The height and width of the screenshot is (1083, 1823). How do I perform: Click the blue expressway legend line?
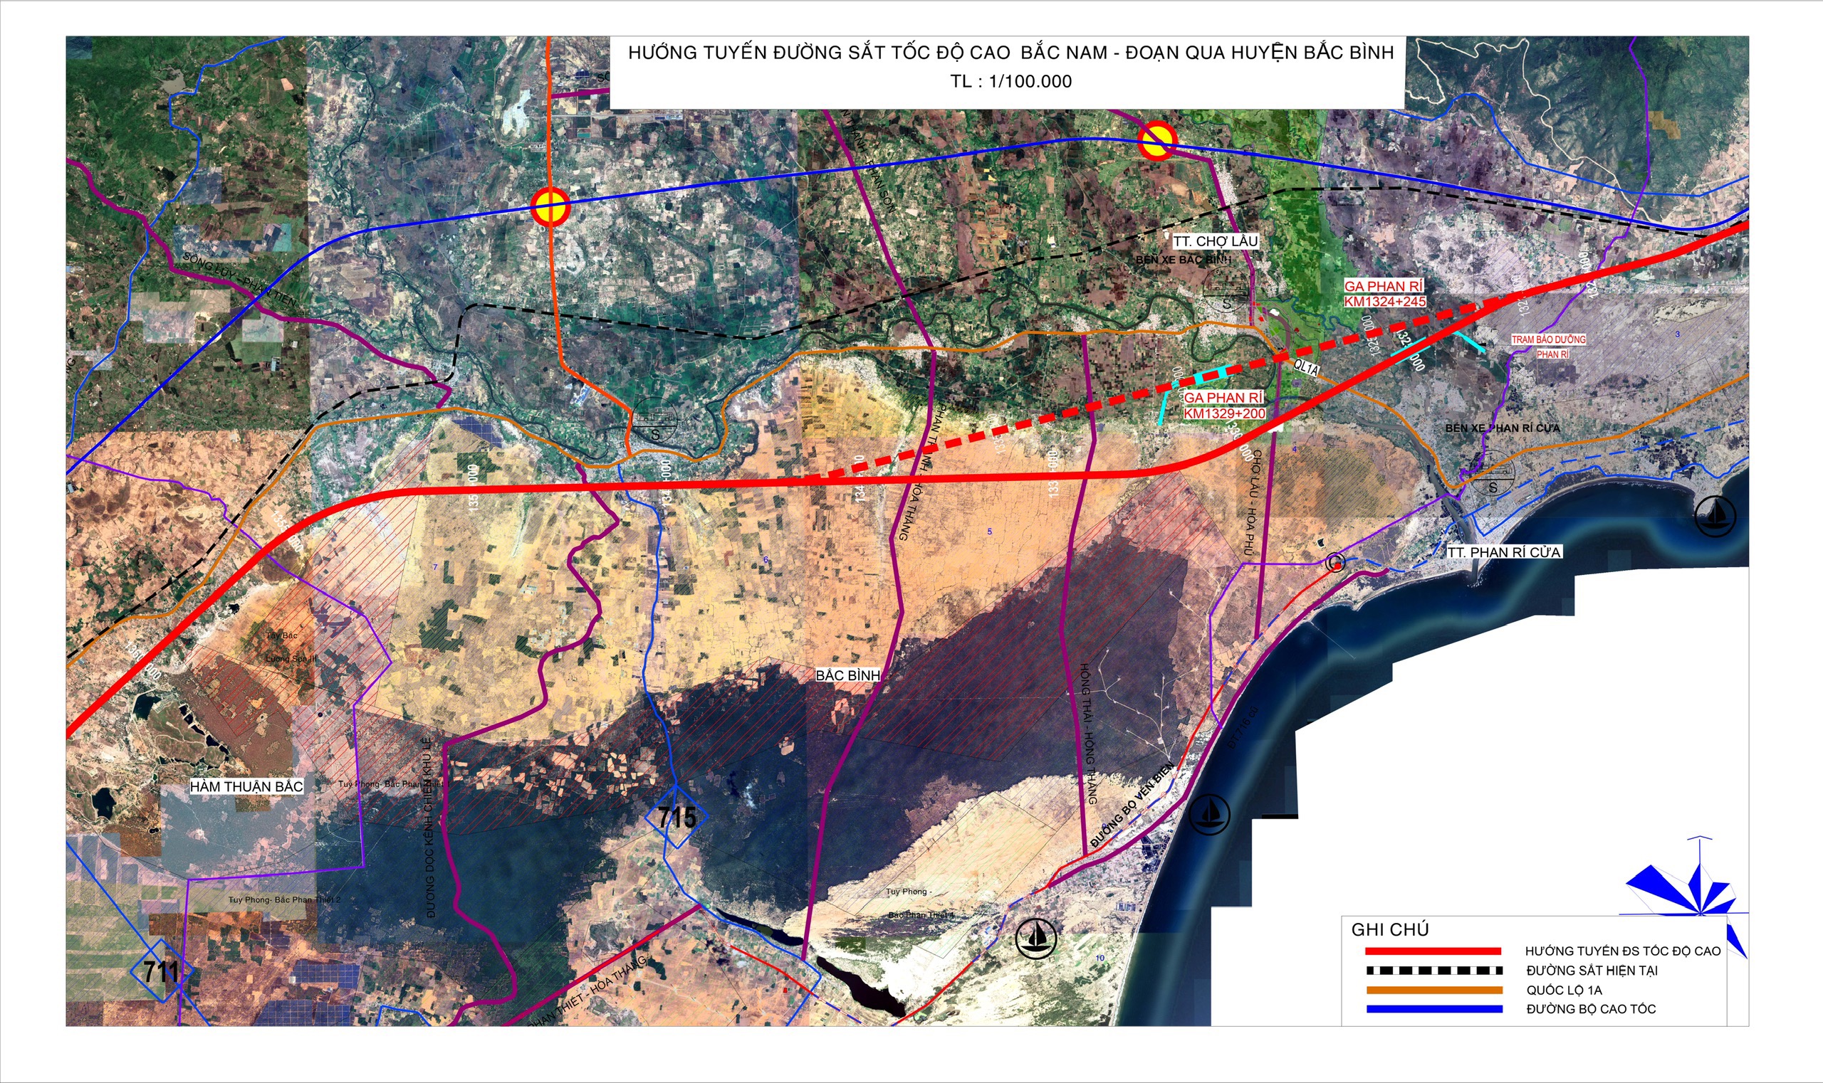pyautogui.click(x=1433, y=1009)
